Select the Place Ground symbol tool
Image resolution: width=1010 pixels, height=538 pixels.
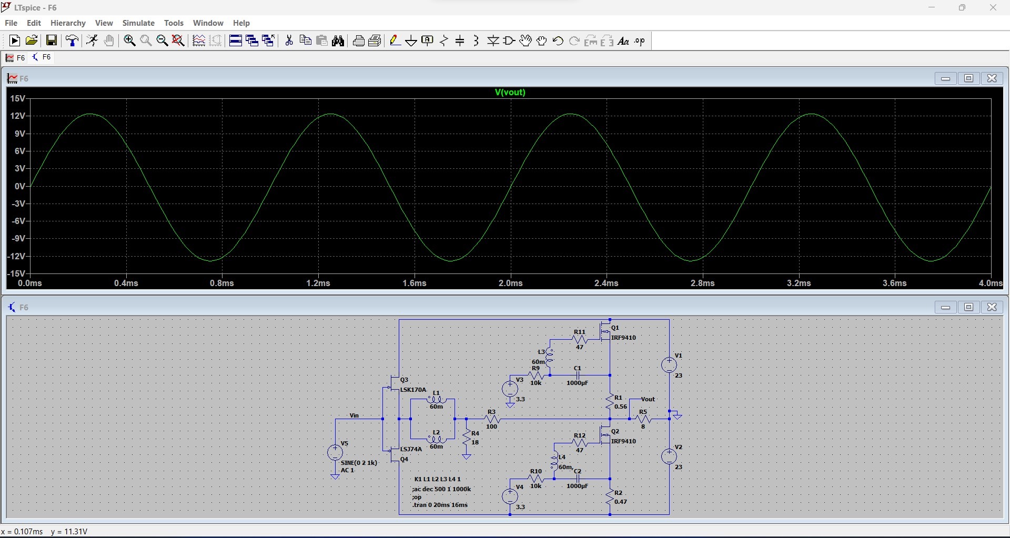[x=411, y=41]
